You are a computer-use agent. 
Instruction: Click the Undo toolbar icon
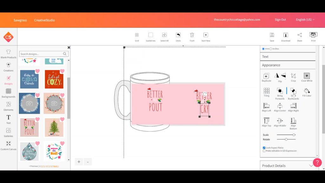(x=178, y=35)
